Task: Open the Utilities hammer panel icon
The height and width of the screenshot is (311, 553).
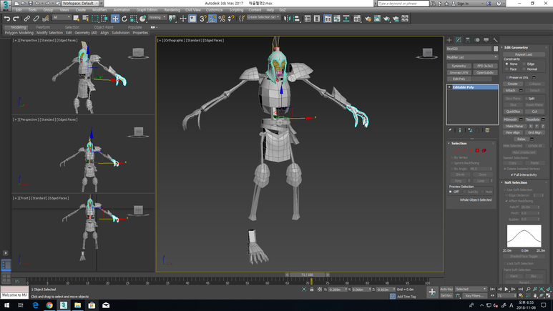Action: [x=495, y=40]
